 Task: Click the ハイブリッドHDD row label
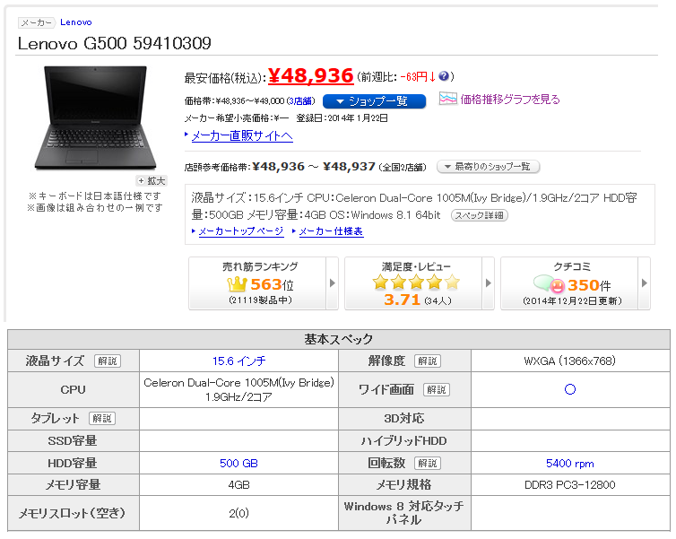click(404, 440)
